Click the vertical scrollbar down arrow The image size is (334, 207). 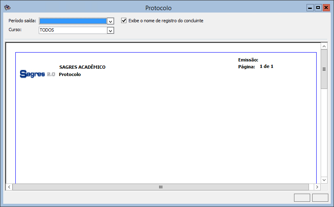(x=324, y=180)
